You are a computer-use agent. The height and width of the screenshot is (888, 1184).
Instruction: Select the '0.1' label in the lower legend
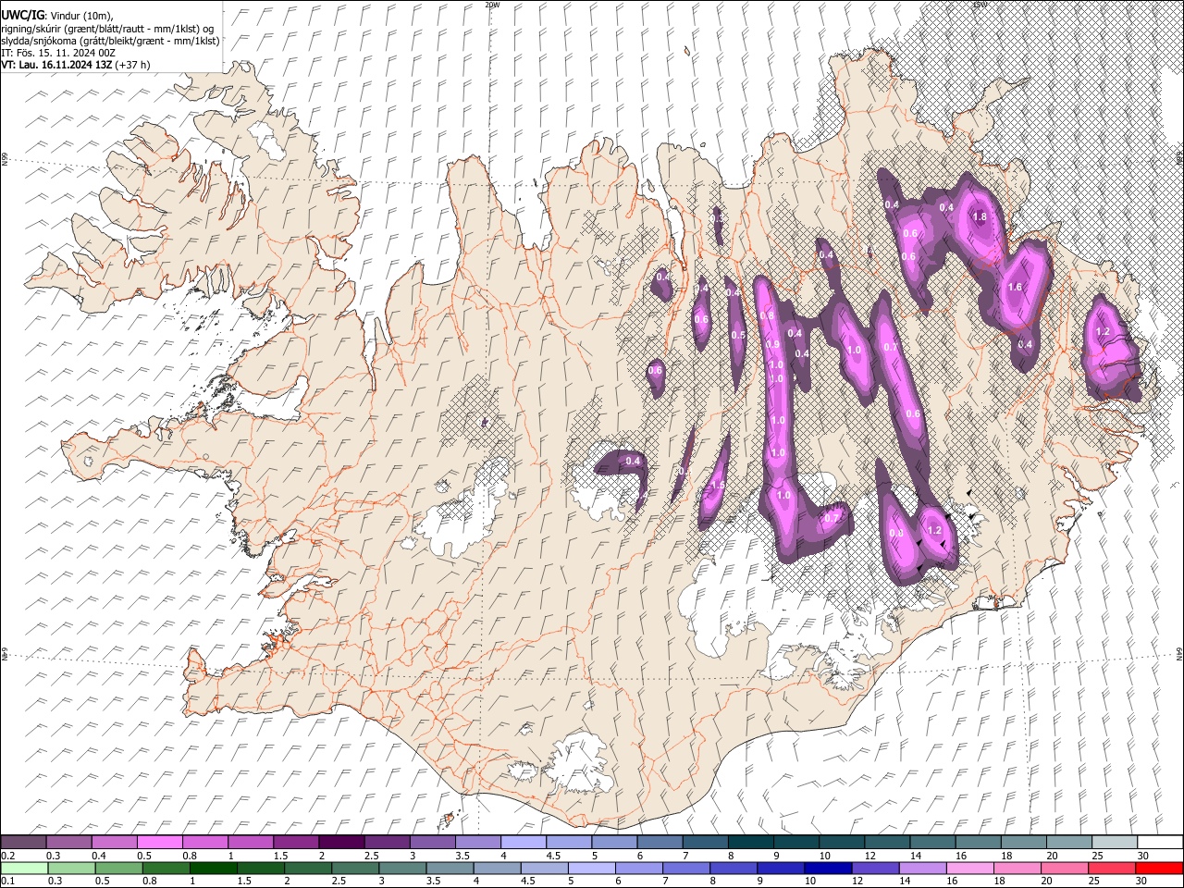pos(7,882)
